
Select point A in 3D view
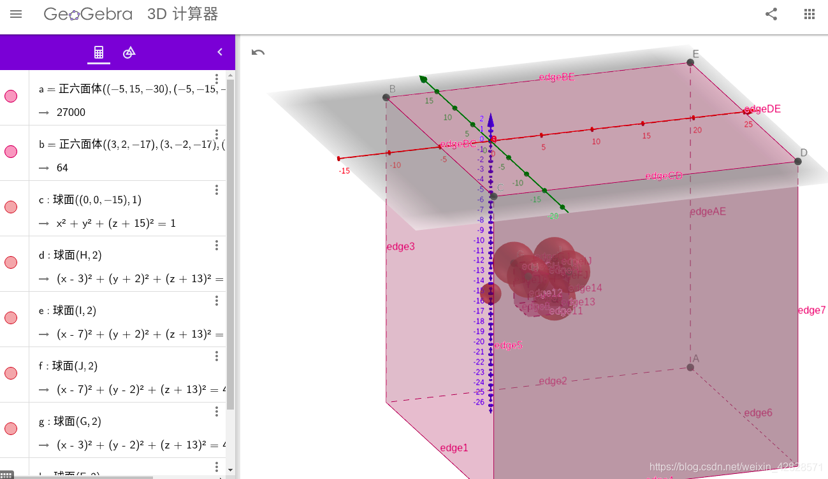pyautogui.click(x=690, y=367)
